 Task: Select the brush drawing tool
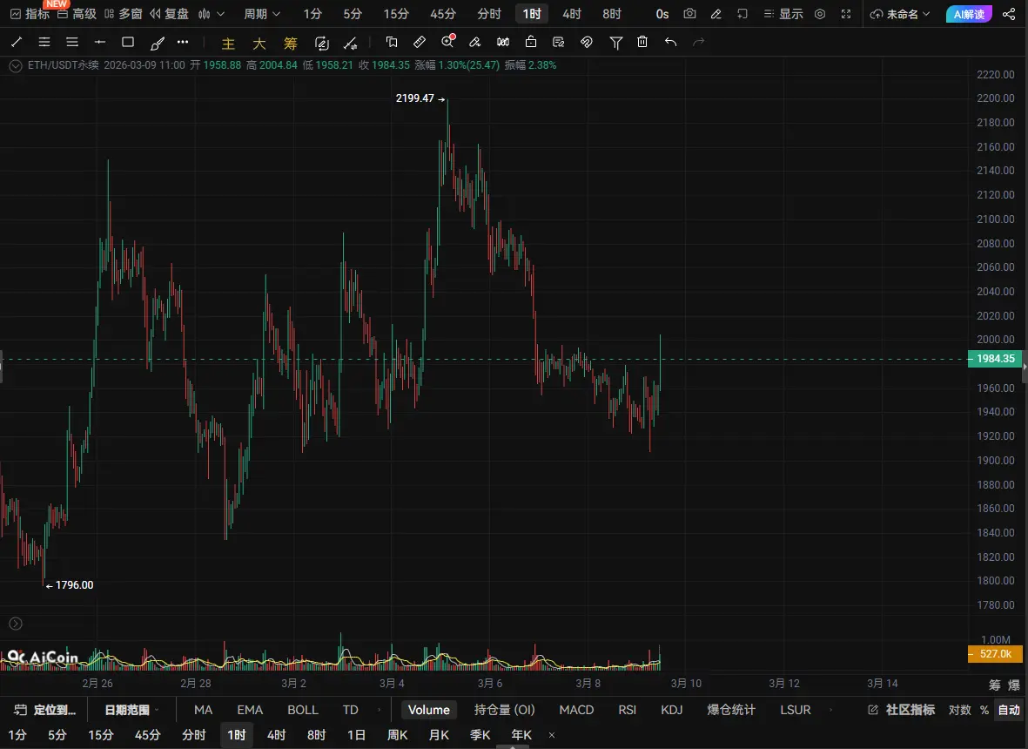tap(158, 43)
